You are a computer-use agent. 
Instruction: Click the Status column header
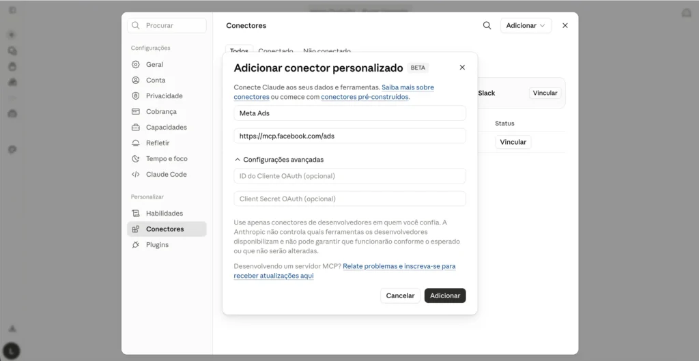point(504,124)
